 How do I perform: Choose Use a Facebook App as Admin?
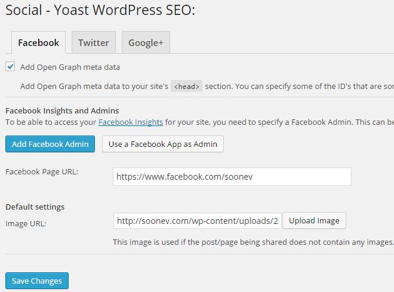(163, 144)
